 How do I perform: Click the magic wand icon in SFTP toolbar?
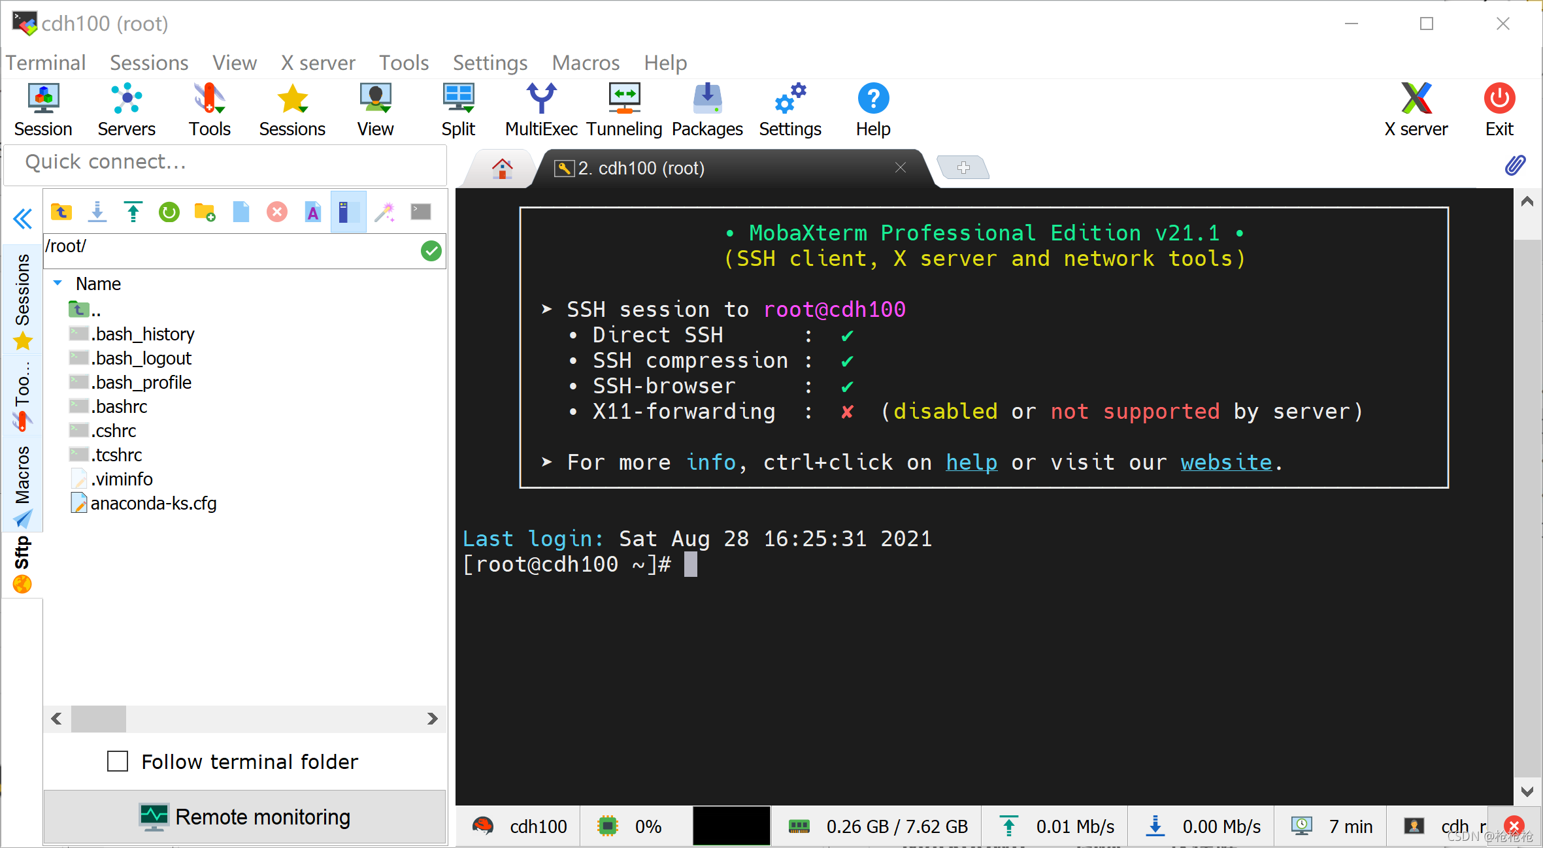[x=385, y=212]
